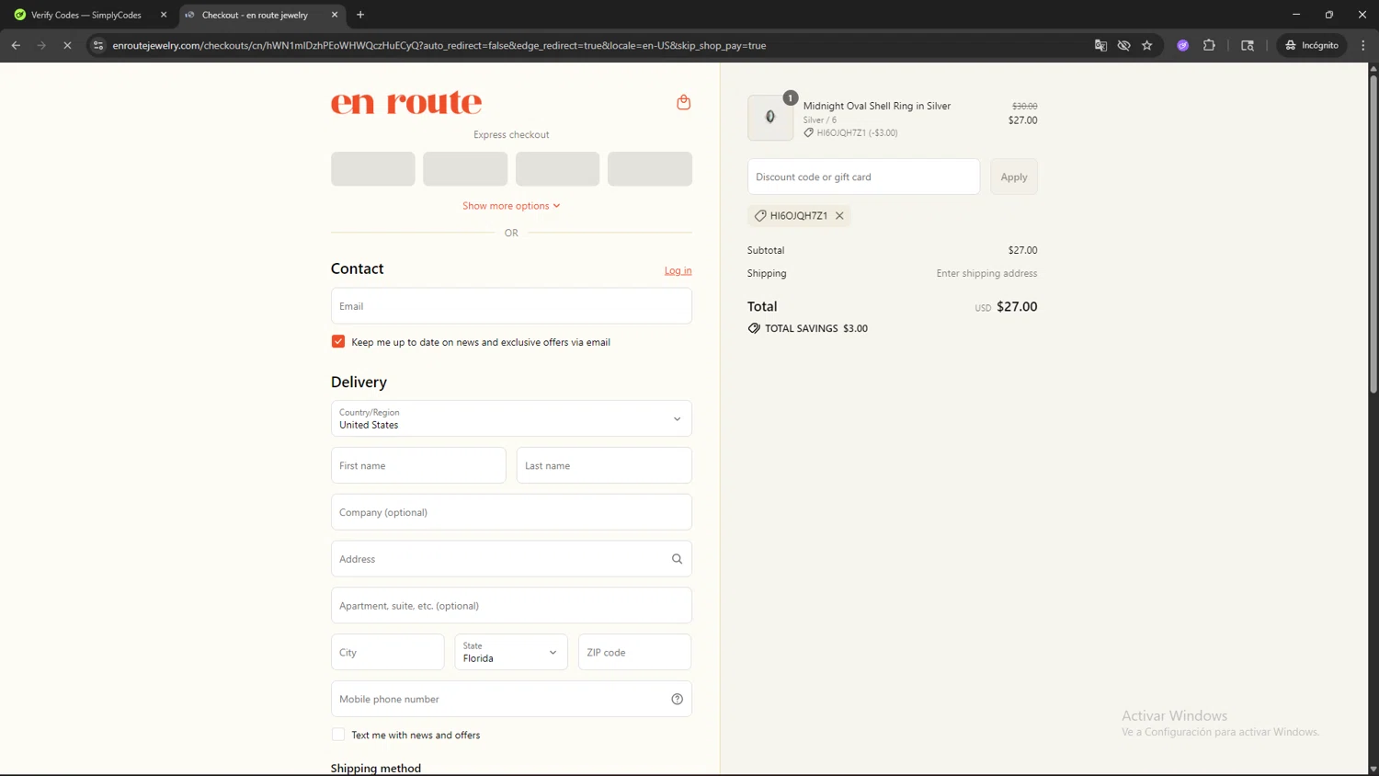Close the Verify Codes SimplyCodes tab

click(164, 15)
